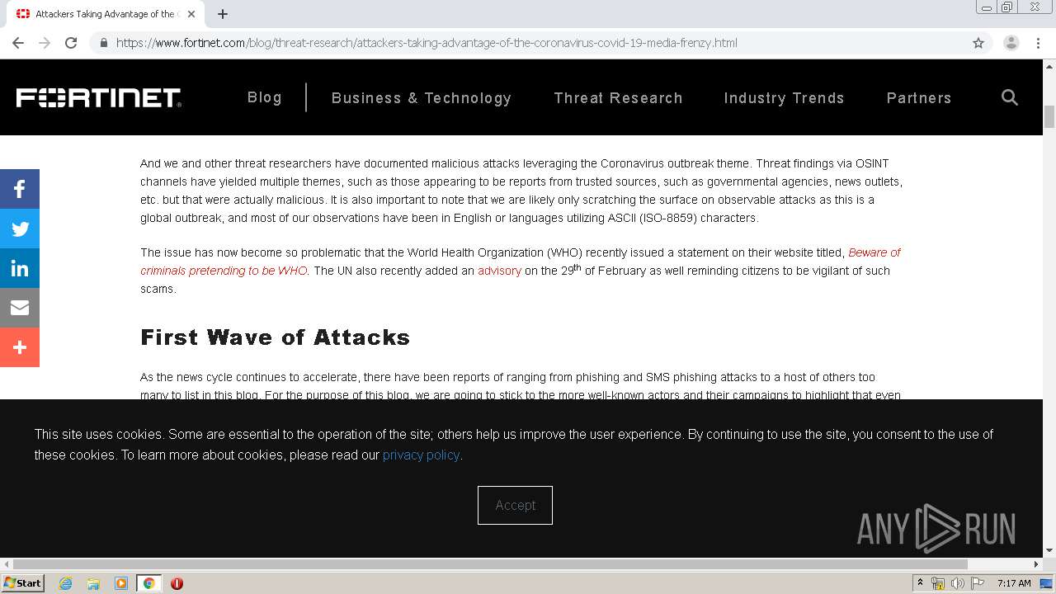Open the network tray icon

938,583
